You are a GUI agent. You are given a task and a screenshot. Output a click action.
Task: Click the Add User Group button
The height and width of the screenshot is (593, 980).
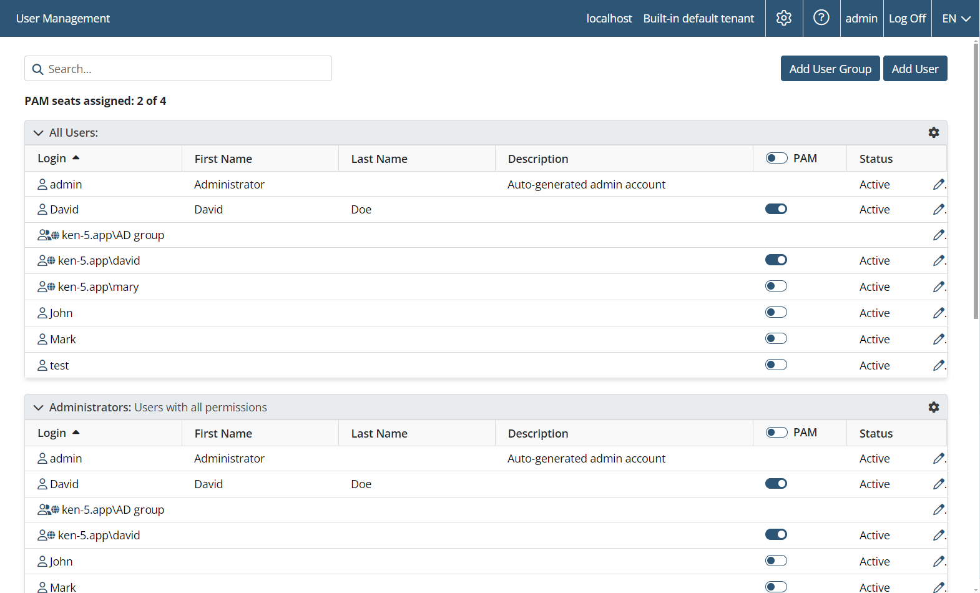click(830, 69)
